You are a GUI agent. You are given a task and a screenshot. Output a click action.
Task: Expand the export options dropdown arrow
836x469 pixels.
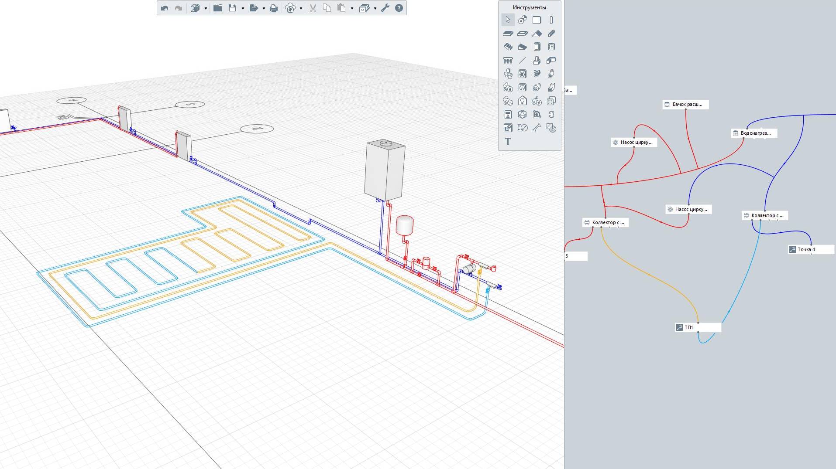coord(264,8)
